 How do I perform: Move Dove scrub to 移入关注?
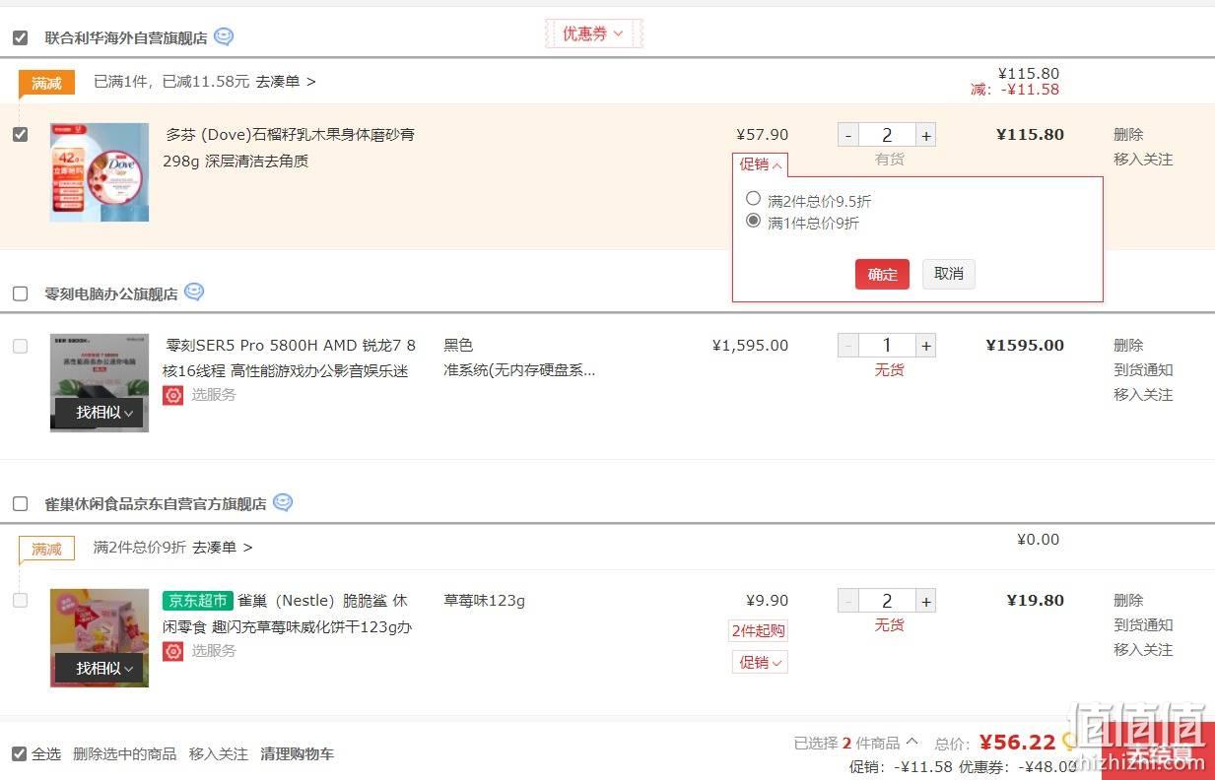[1143, 159]
